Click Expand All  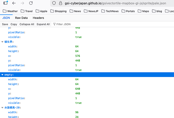tap(43, 24)
